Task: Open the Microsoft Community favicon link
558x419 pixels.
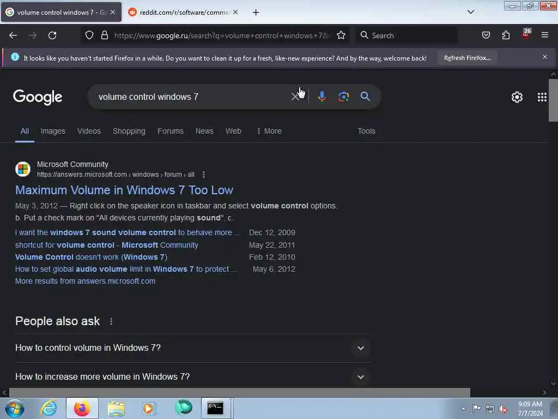Action: (23, 169)
